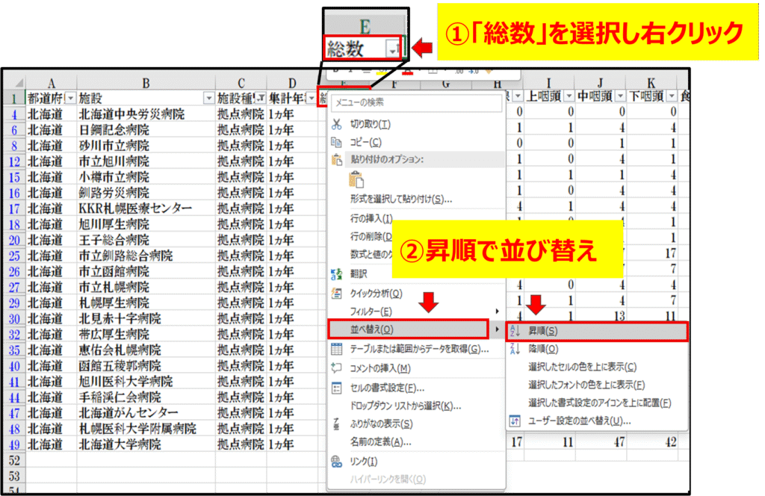
Task: Click the copy (コピー) icon
Action: [x=337, y=142]
